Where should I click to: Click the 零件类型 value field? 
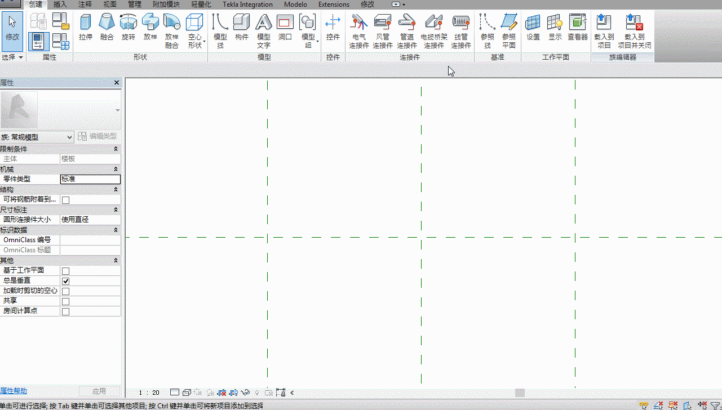(x=90, y=179)
